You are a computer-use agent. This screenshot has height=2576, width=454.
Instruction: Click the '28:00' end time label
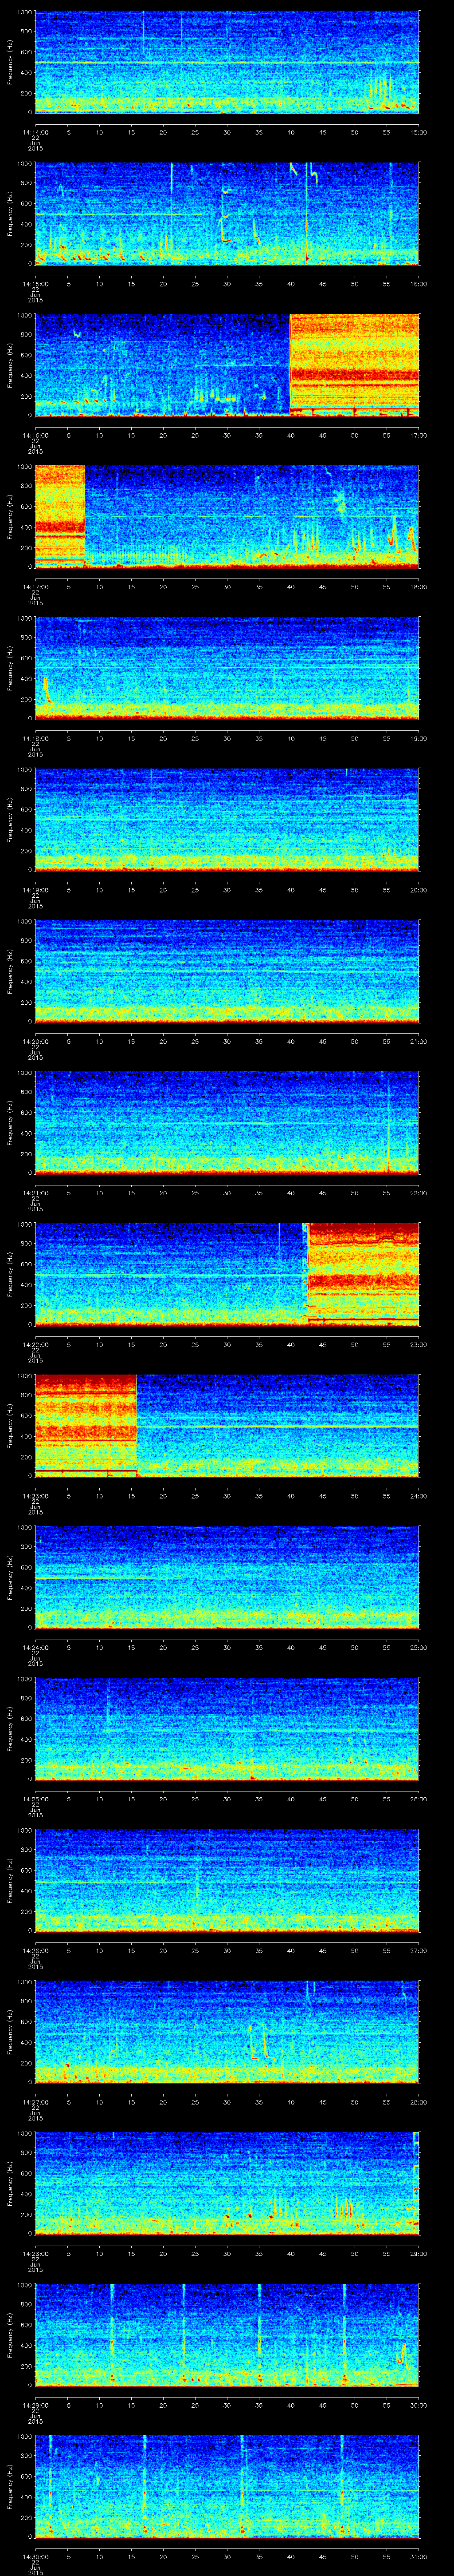click(x=418, y=2101)
